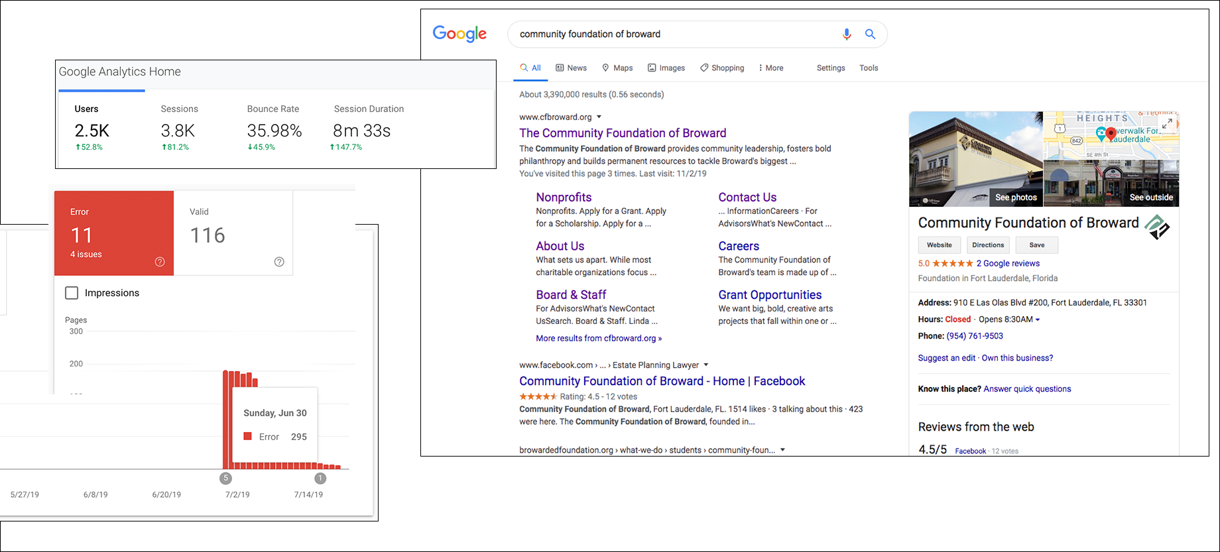
Task: Click the Website button in knowledge panel
Action: tap(940, 245)
